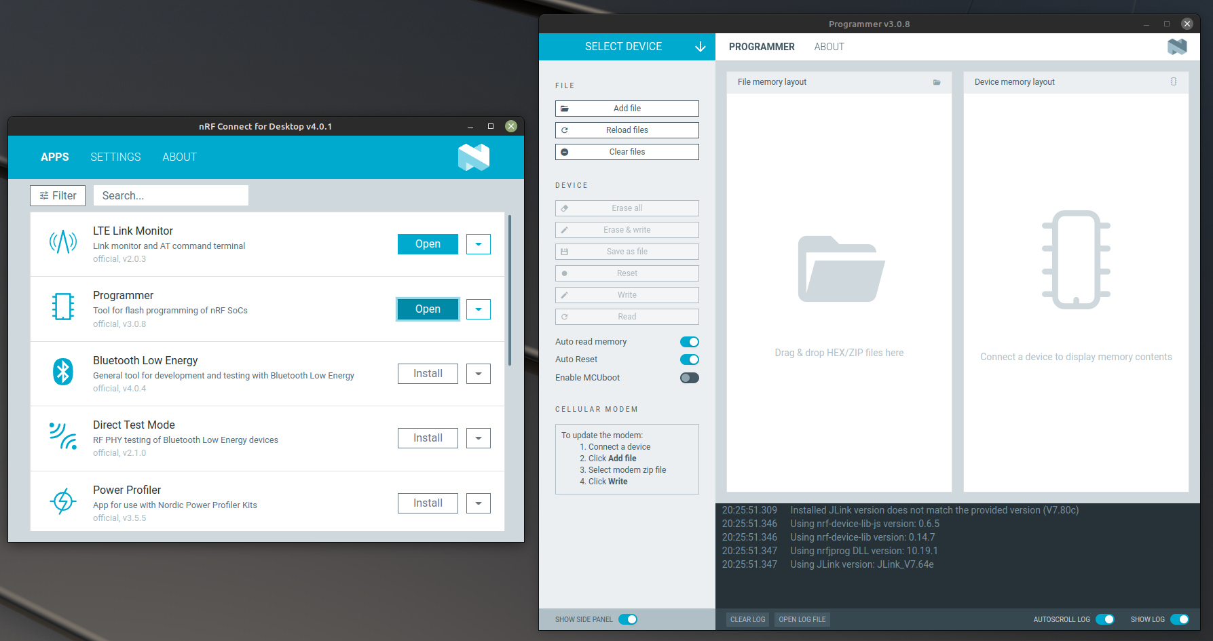1213x641 pixels.
Task: Expand the Direct Test Mode options dropdown
Action: tap(479, 438)
